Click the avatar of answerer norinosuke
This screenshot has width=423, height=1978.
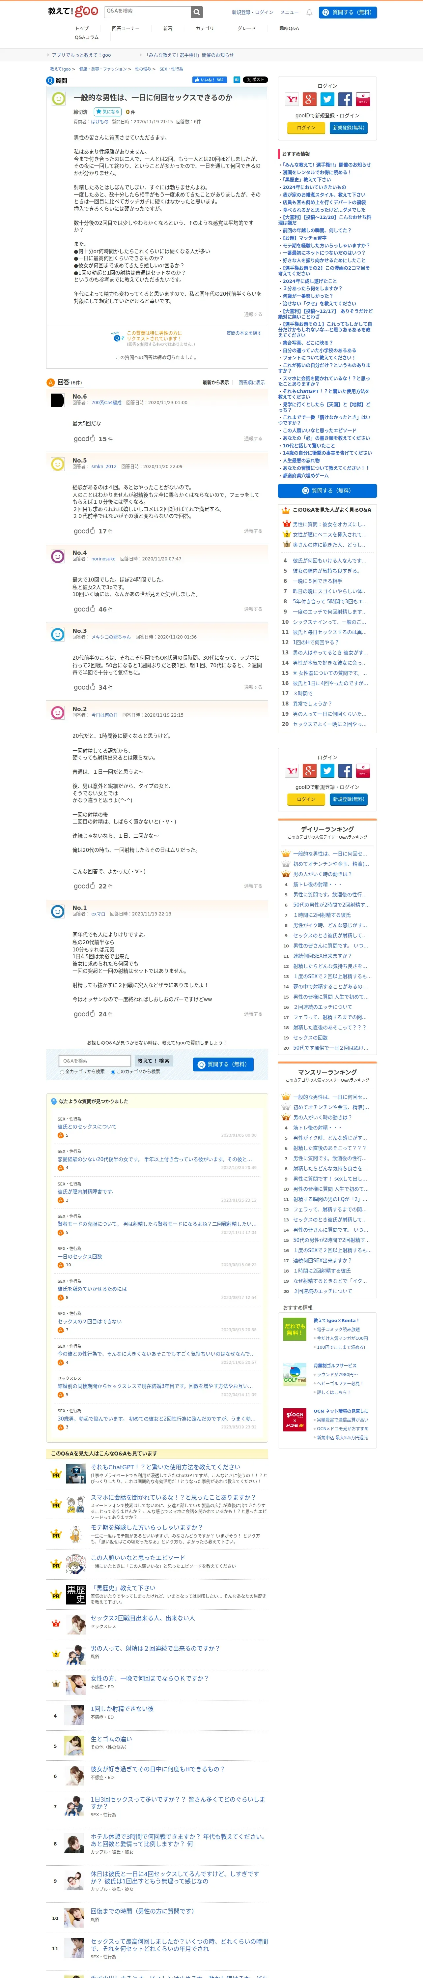click(x=58, y=557)
